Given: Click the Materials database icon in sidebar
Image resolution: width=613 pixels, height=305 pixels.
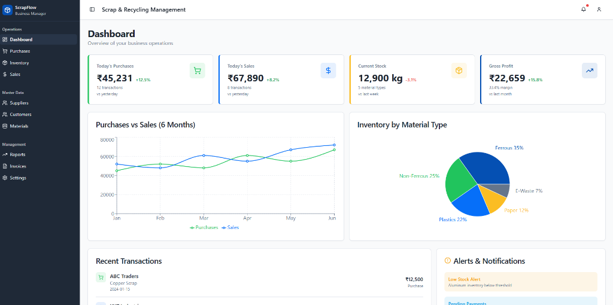Looking at the screenshot, I should click(x=5, y=126).
